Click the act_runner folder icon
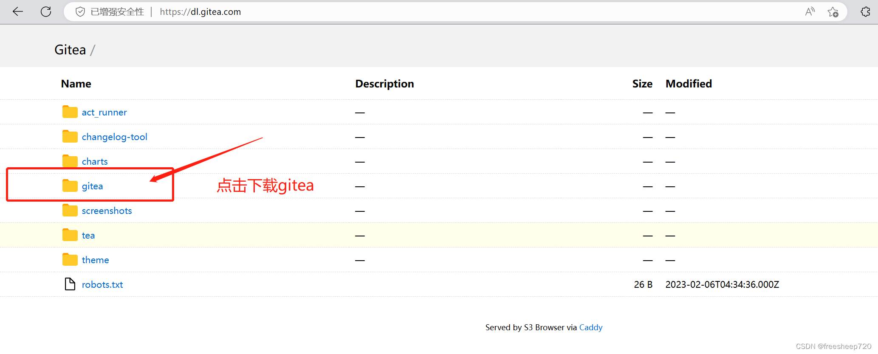The height and width of the screenshot is (354, 878). [70, 112]
